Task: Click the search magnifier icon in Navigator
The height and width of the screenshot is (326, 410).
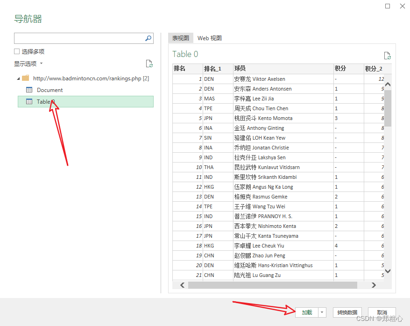Action: [x=148, y=38]
